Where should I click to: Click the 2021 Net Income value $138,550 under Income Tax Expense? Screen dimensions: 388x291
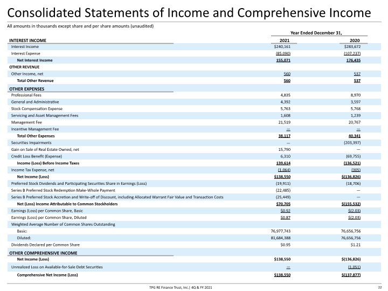pos(282,177)
